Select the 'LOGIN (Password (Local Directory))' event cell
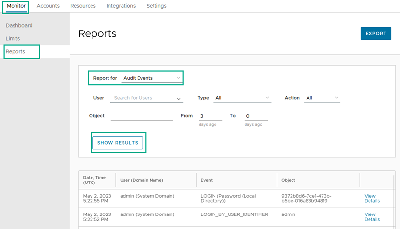The height and width of the screenshot is (229, 400). pyautogui.click(x=228, y=198)
